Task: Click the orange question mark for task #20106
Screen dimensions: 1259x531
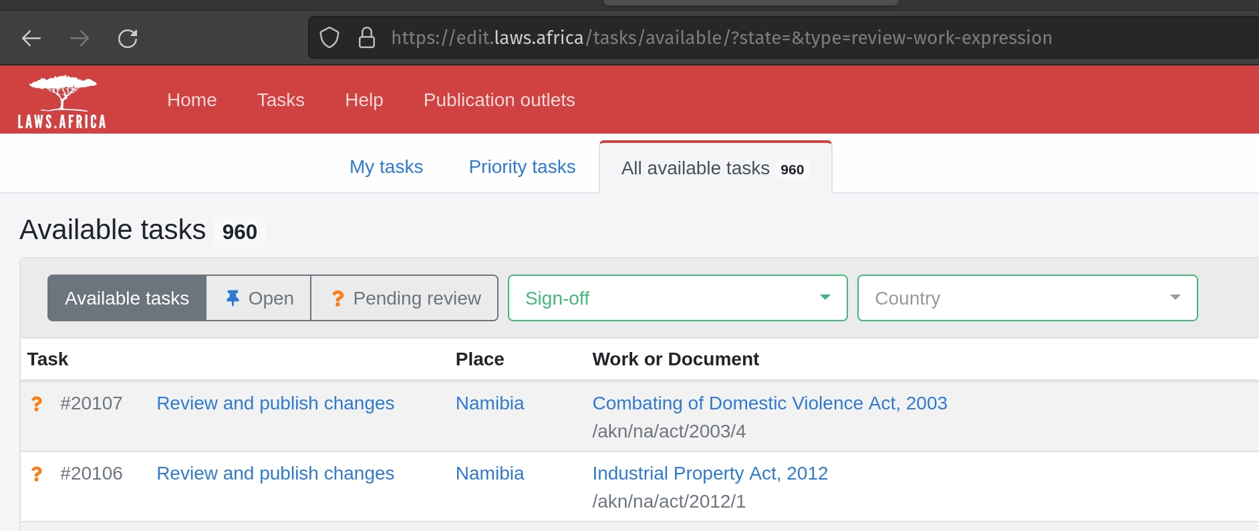Action: coord(37,474)
